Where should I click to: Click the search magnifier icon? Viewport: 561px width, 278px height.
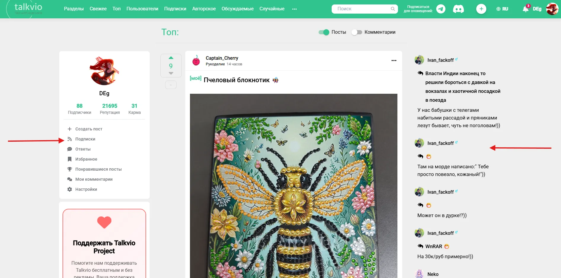(393, 9)
